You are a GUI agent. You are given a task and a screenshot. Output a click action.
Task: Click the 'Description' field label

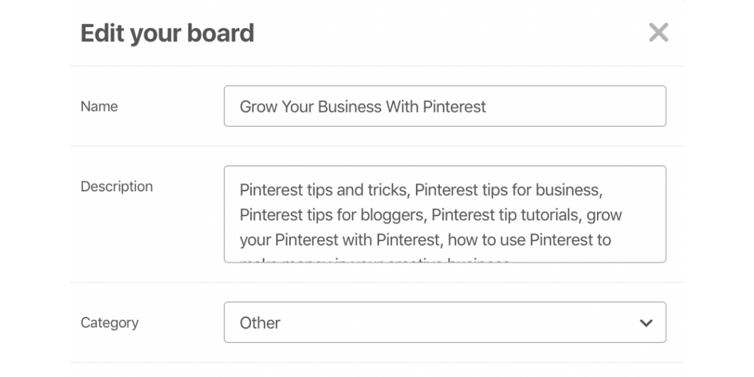coord(116,187)
